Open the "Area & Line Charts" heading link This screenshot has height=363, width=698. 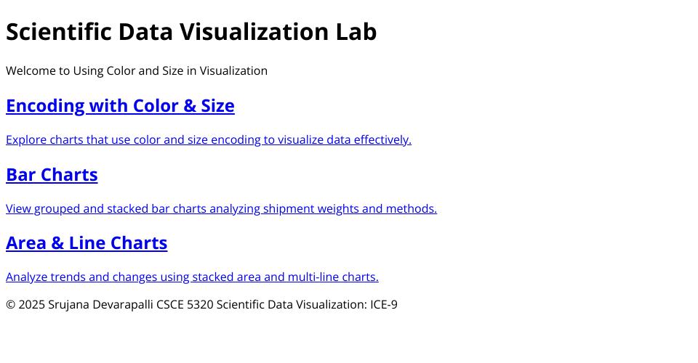pyautogui.click(x=87, y=243)
